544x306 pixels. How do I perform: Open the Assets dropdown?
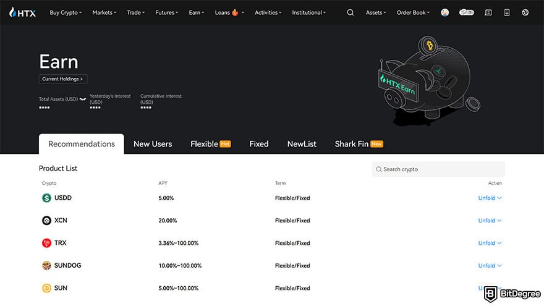click(x=376, y=12)
